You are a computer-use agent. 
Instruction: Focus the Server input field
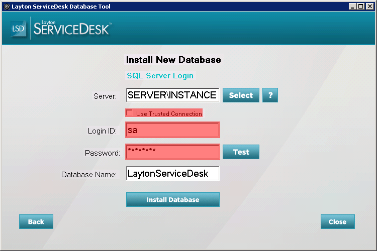click(172, 95)
